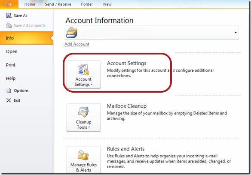The width and height of the screenshot is (251, 175).
Task: Click the Options page icon
Action: click(9, 91)
